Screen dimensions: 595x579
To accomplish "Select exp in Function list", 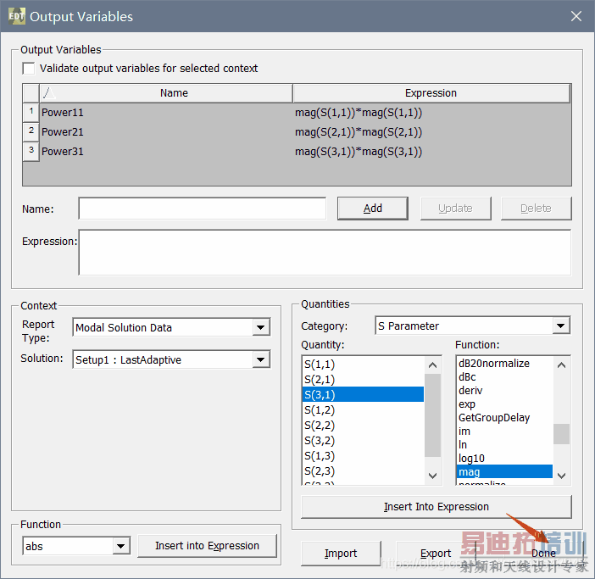I will pos(504,404).
